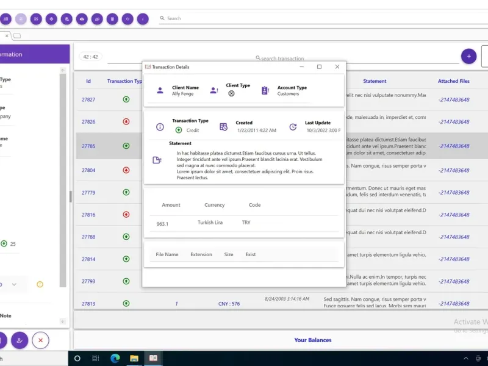Viewport: 488px width, 366px height.
Task: Add a transaction with the plus button
Action: coord(468,56)
